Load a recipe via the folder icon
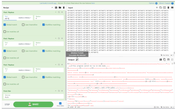177x110 pixels. tap(60, 7)
